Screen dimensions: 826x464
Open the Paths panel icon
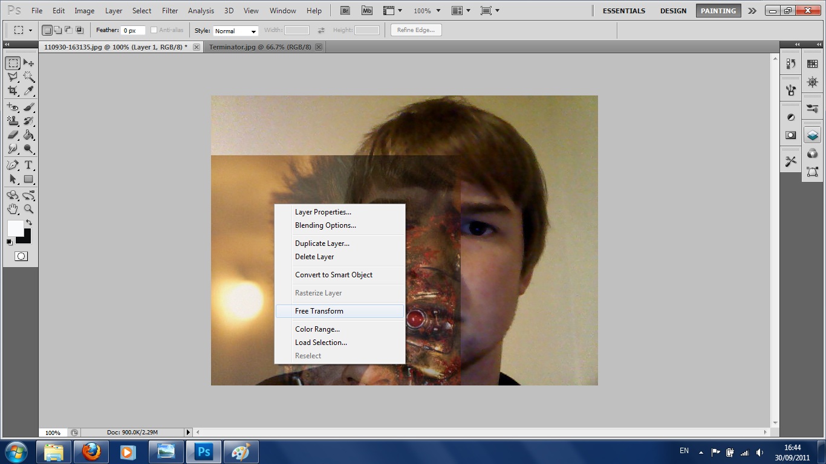812,172
